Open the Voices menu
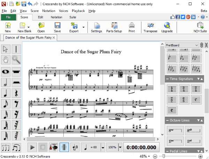Image resolution: width=209 pixels, height=159 pixels. point(63,11)
